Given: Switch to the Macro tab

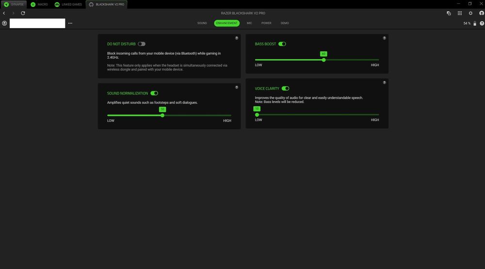Looking at the screenshot, I should tap(39, 4).
